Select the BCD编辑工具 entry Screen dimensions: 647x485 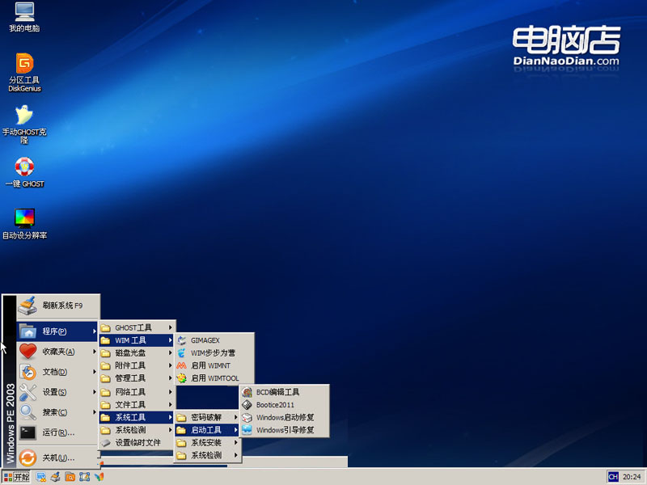[x=280, y=392]
